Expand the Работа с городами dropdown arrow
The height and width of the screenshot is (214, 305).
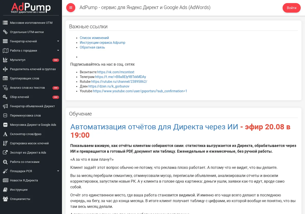58,50
